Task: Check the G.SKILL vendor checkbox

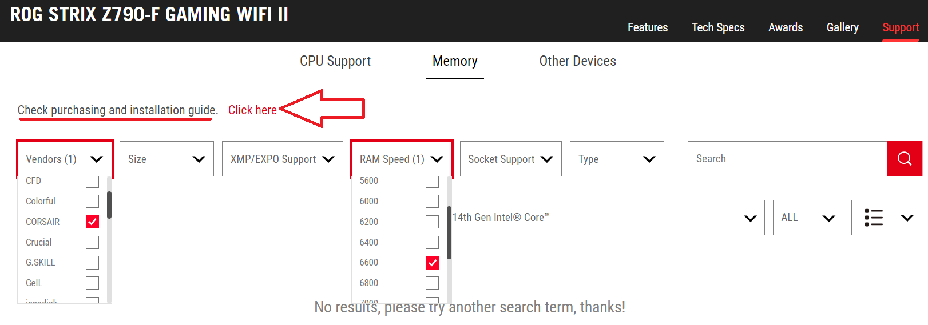Action: (x=92, y=263)
